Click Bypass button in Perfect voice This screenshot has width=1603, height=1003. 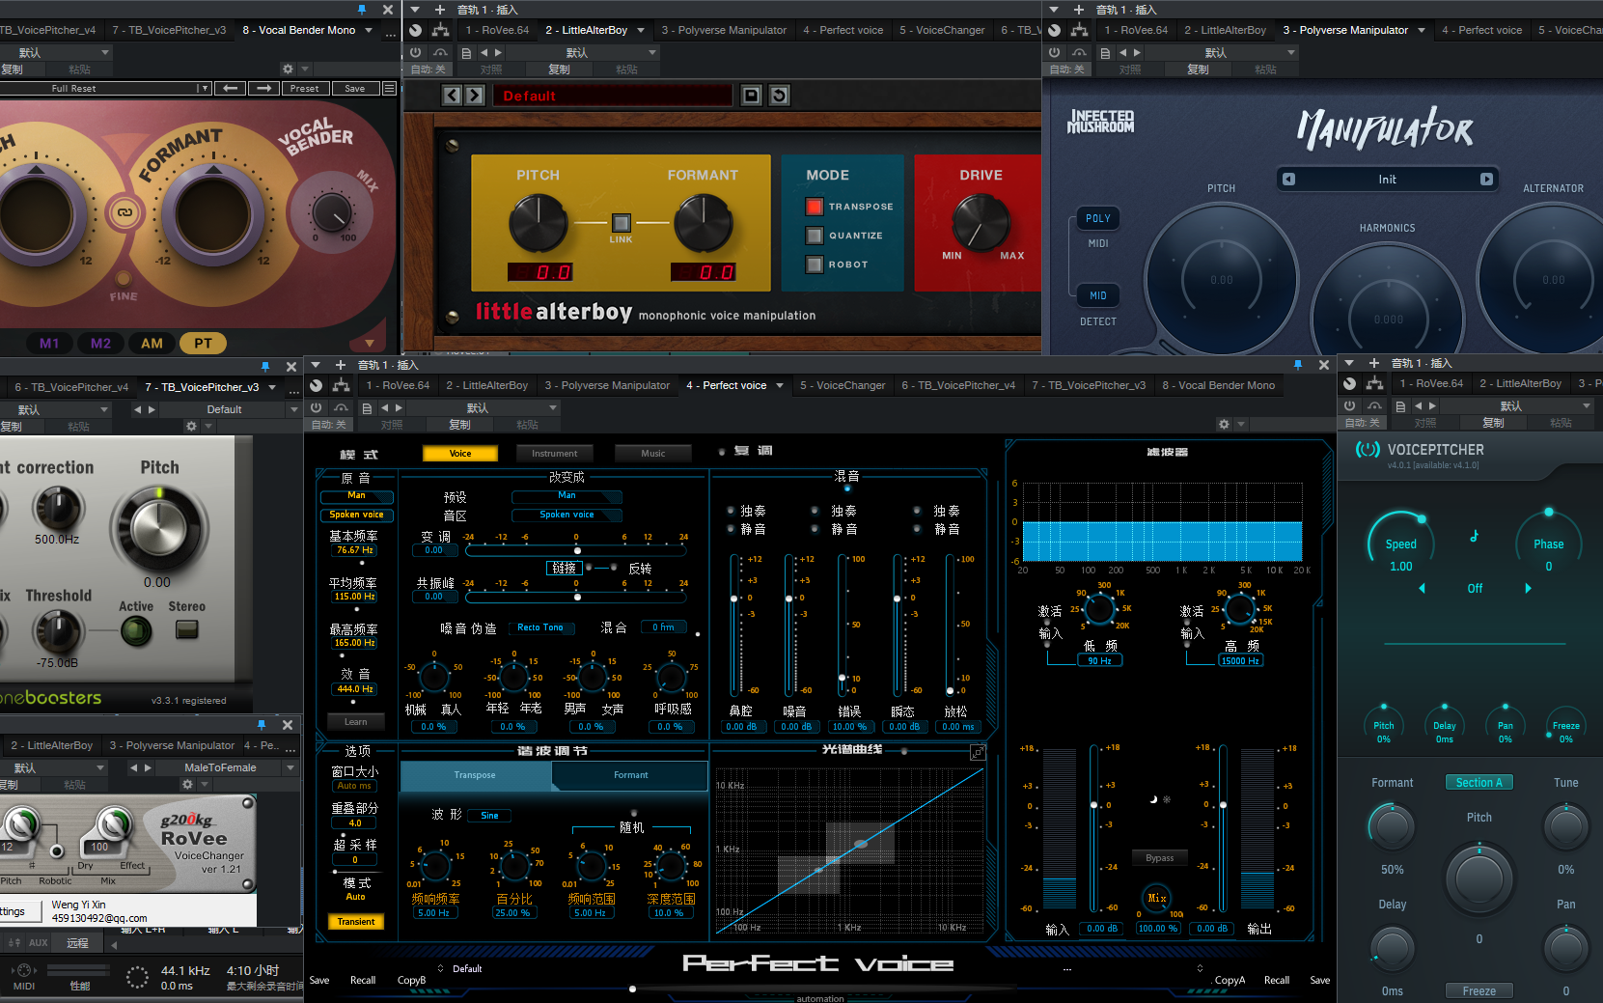1159,857
